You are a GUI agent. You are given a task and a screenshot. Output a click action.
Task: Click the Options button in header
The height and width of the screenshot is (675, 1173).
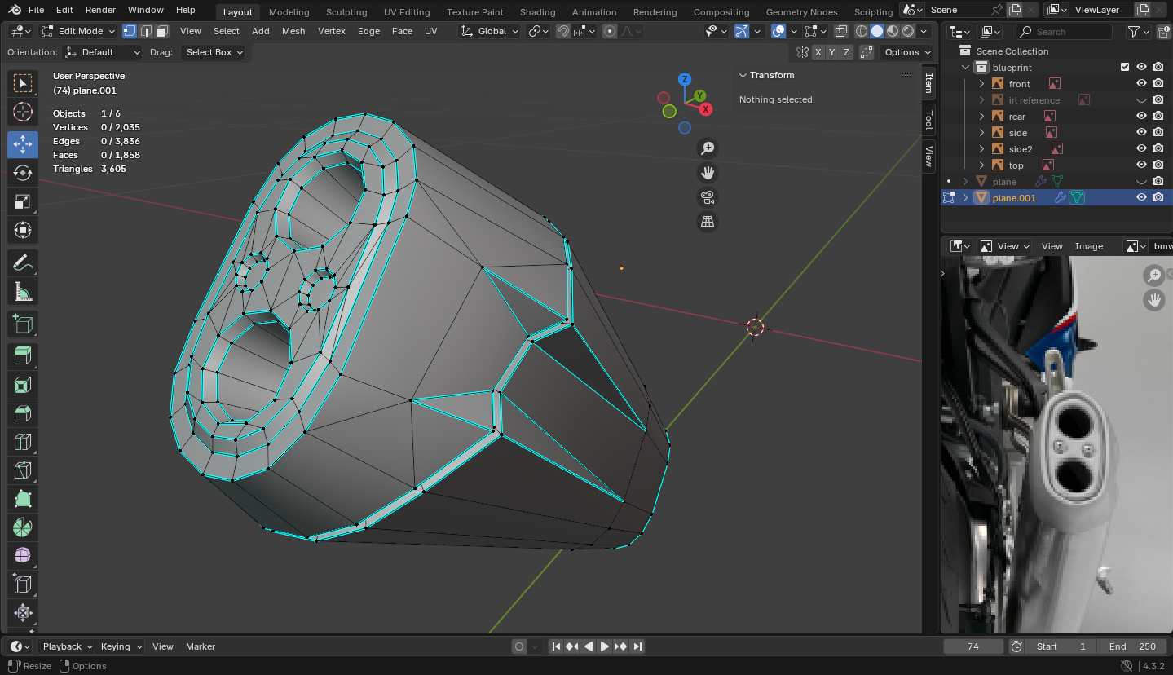906,52
